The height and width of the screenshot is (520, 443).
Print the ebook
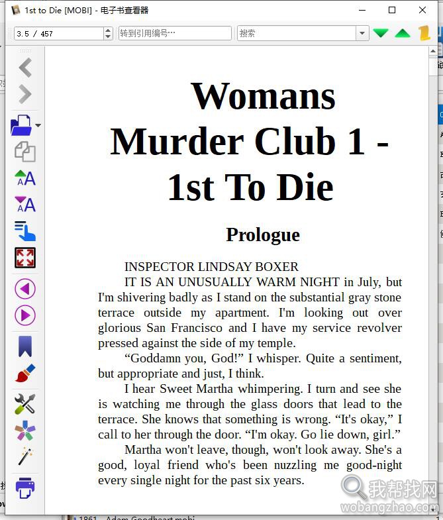click(25, 488)
